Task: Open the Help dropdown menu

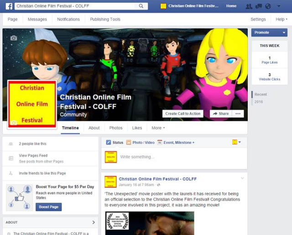Action: coord(282,19)
